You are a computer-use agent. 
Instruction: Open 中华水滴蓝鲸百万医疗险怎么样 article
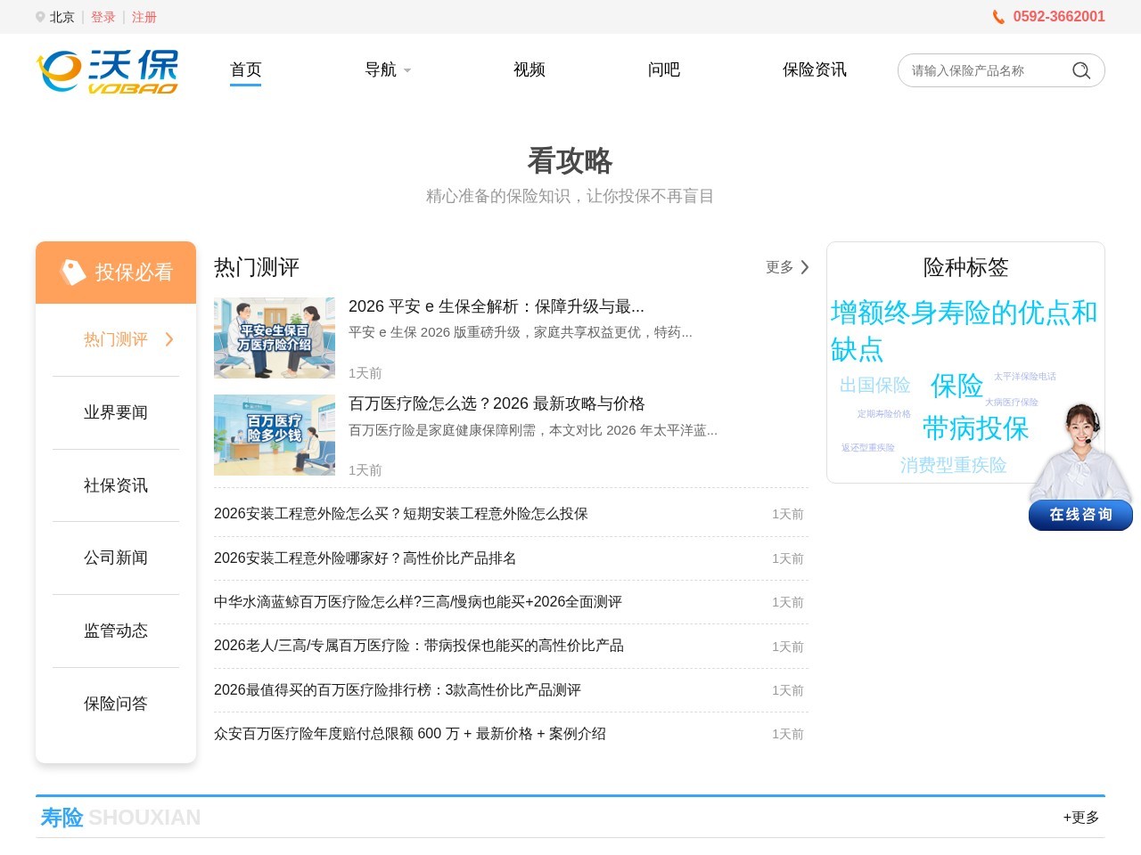pyautogui.click(x=418, y=602)
